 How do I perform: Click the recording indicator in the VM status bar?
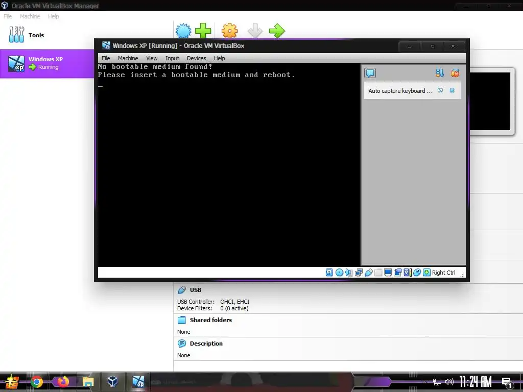click(x=397, y=273)
